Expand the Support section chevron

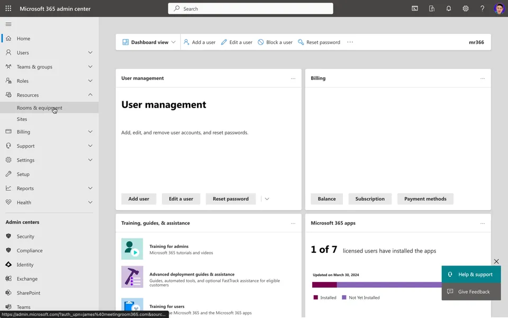90,146
